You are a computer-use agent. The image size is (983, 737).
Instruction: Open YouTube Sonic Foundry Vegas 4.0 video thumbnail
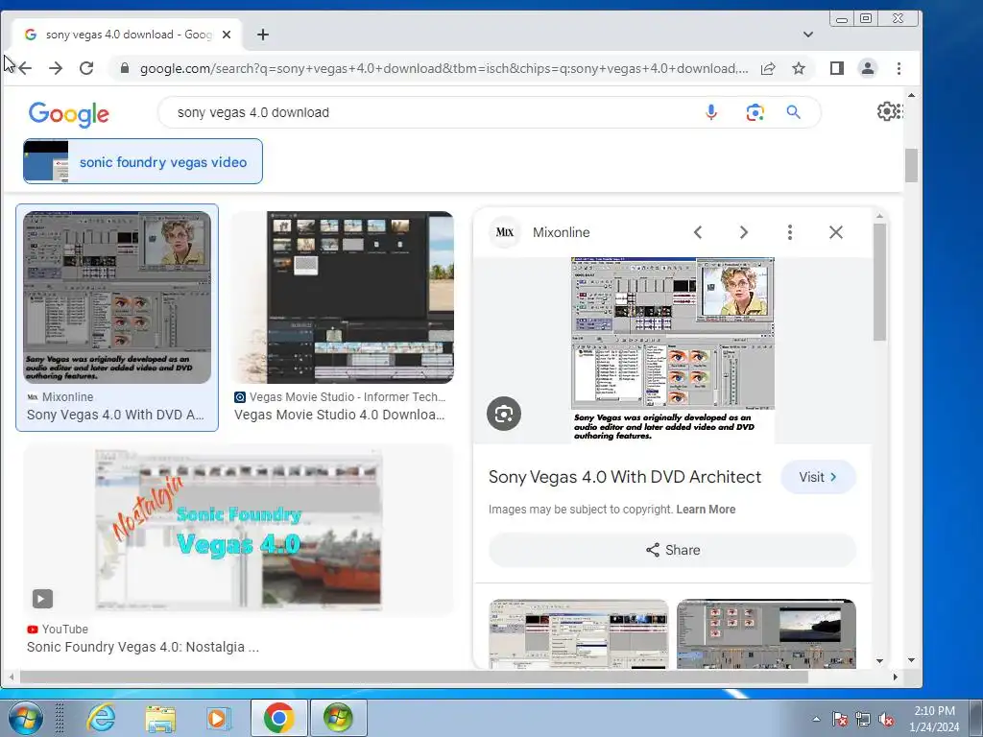pyautogui.click(x=238, y=530)
